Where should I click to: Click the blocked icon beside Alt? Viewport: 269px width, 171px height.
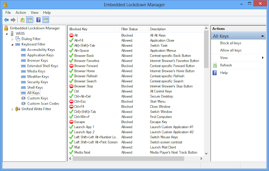pos(71,35)
